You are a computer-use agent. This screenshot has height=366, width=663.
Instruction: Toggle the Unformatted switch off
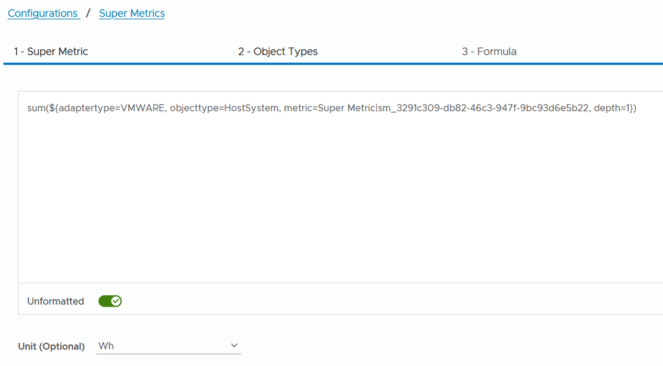point(110,301)
